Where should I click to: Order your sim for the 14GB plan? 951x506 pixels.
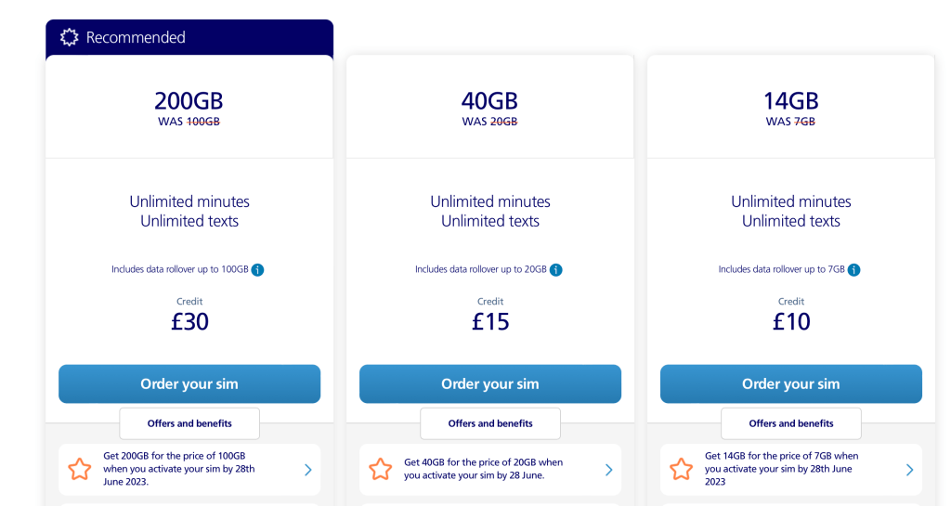click(x=791, y=383)
